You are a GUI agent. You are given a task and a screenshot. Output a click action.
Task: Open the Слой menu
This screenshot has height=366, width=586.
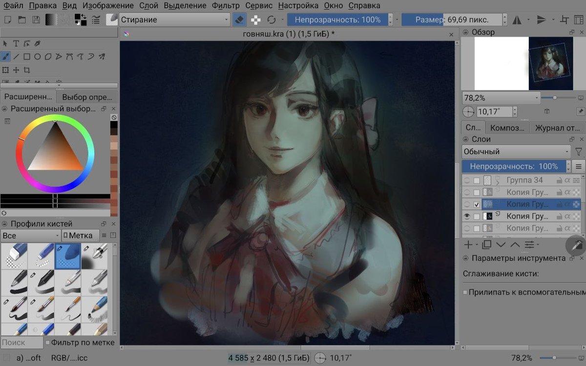coord(149,6)
